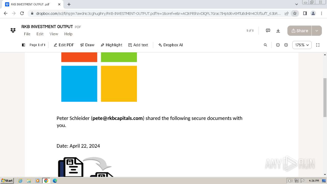
Task: Go forward in the browser
Action: pyautogui.click(x=14, y=13)
